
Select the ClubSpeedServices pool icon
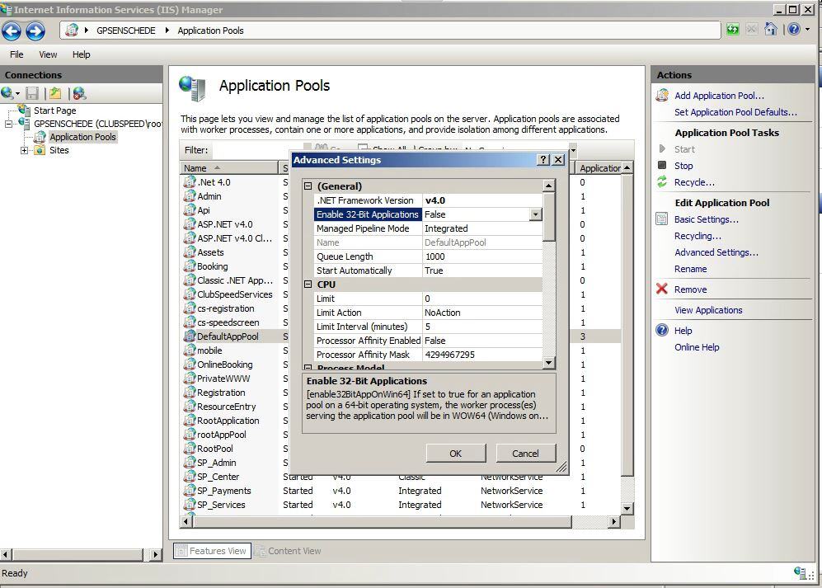click(190, 294)
